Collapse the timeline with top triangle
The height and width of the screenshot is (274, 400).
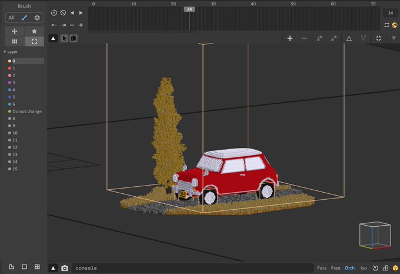[53, 38]
